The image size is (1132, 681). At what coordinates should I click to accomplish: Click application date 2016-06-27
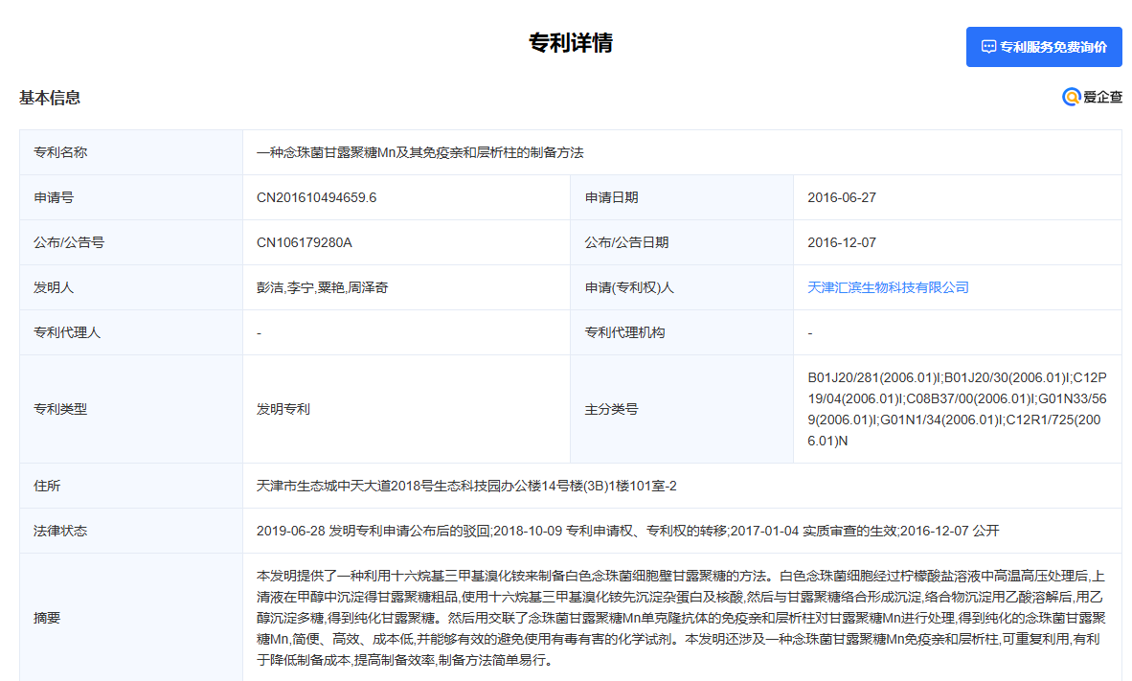click(842, 197)
